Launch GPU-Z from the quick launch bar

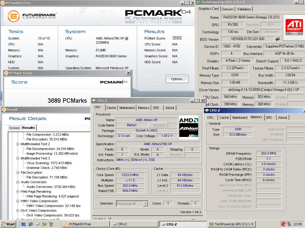pos(44,224)
